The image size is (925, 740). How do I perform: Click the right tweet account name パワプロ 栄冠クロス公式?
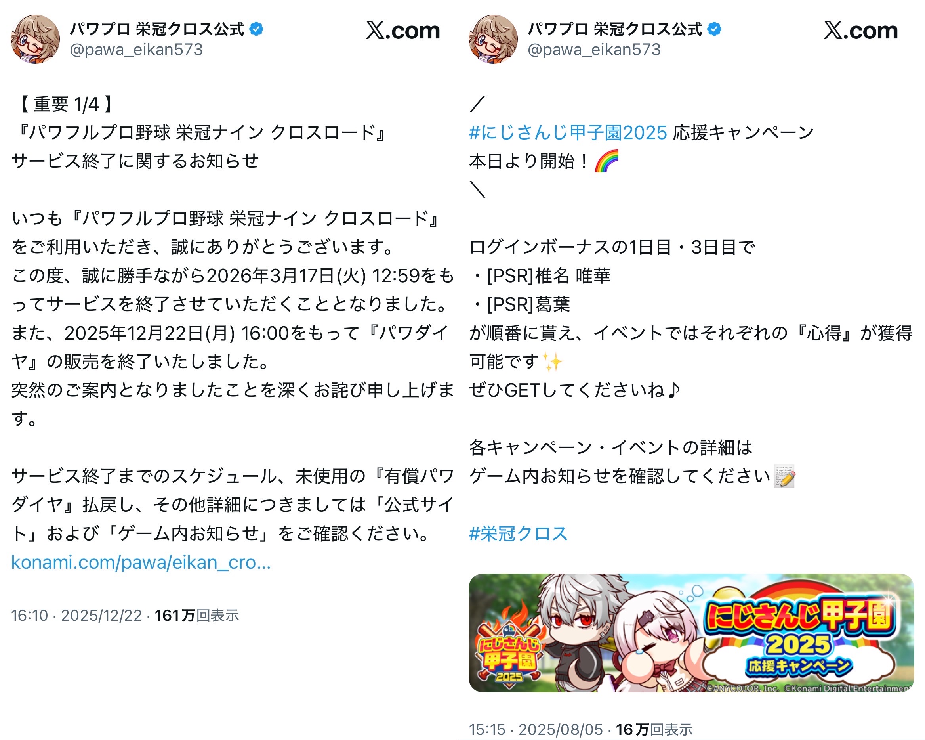pyautogui.click(x=615, y=29)
